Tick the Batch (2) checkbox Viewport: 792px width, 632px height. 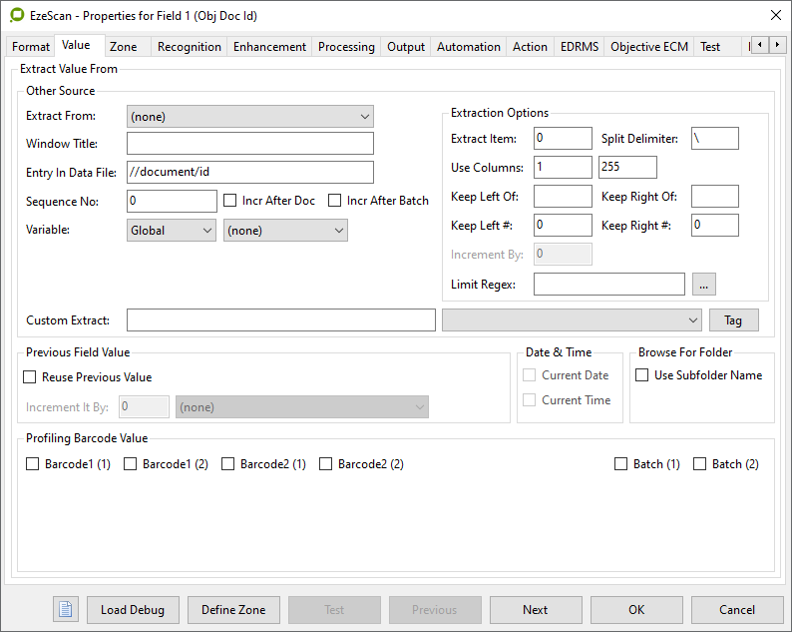[700, 464]
